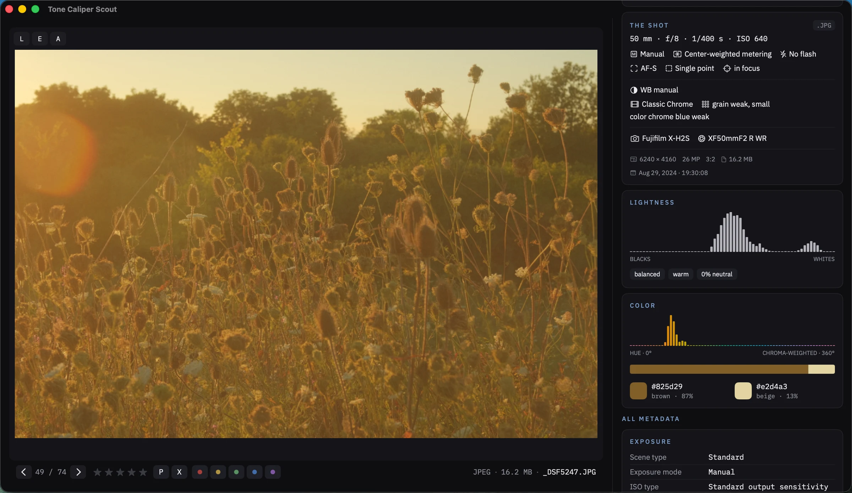852x493 pixels.
Task: Click the 6240 × 4160 dimensions icon
Action: 633,159
